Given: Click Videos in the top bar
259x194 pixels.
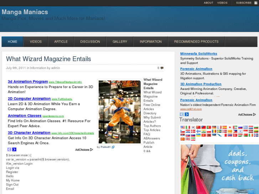Looking at the screenshot, I should [x=222, y=3].
